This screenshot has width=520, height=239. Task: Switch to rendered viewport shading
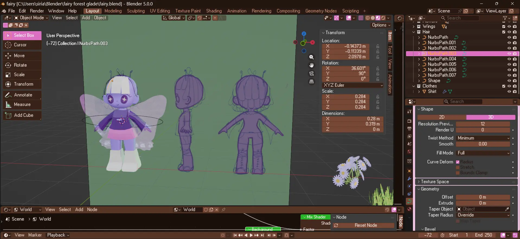(383, 18)
